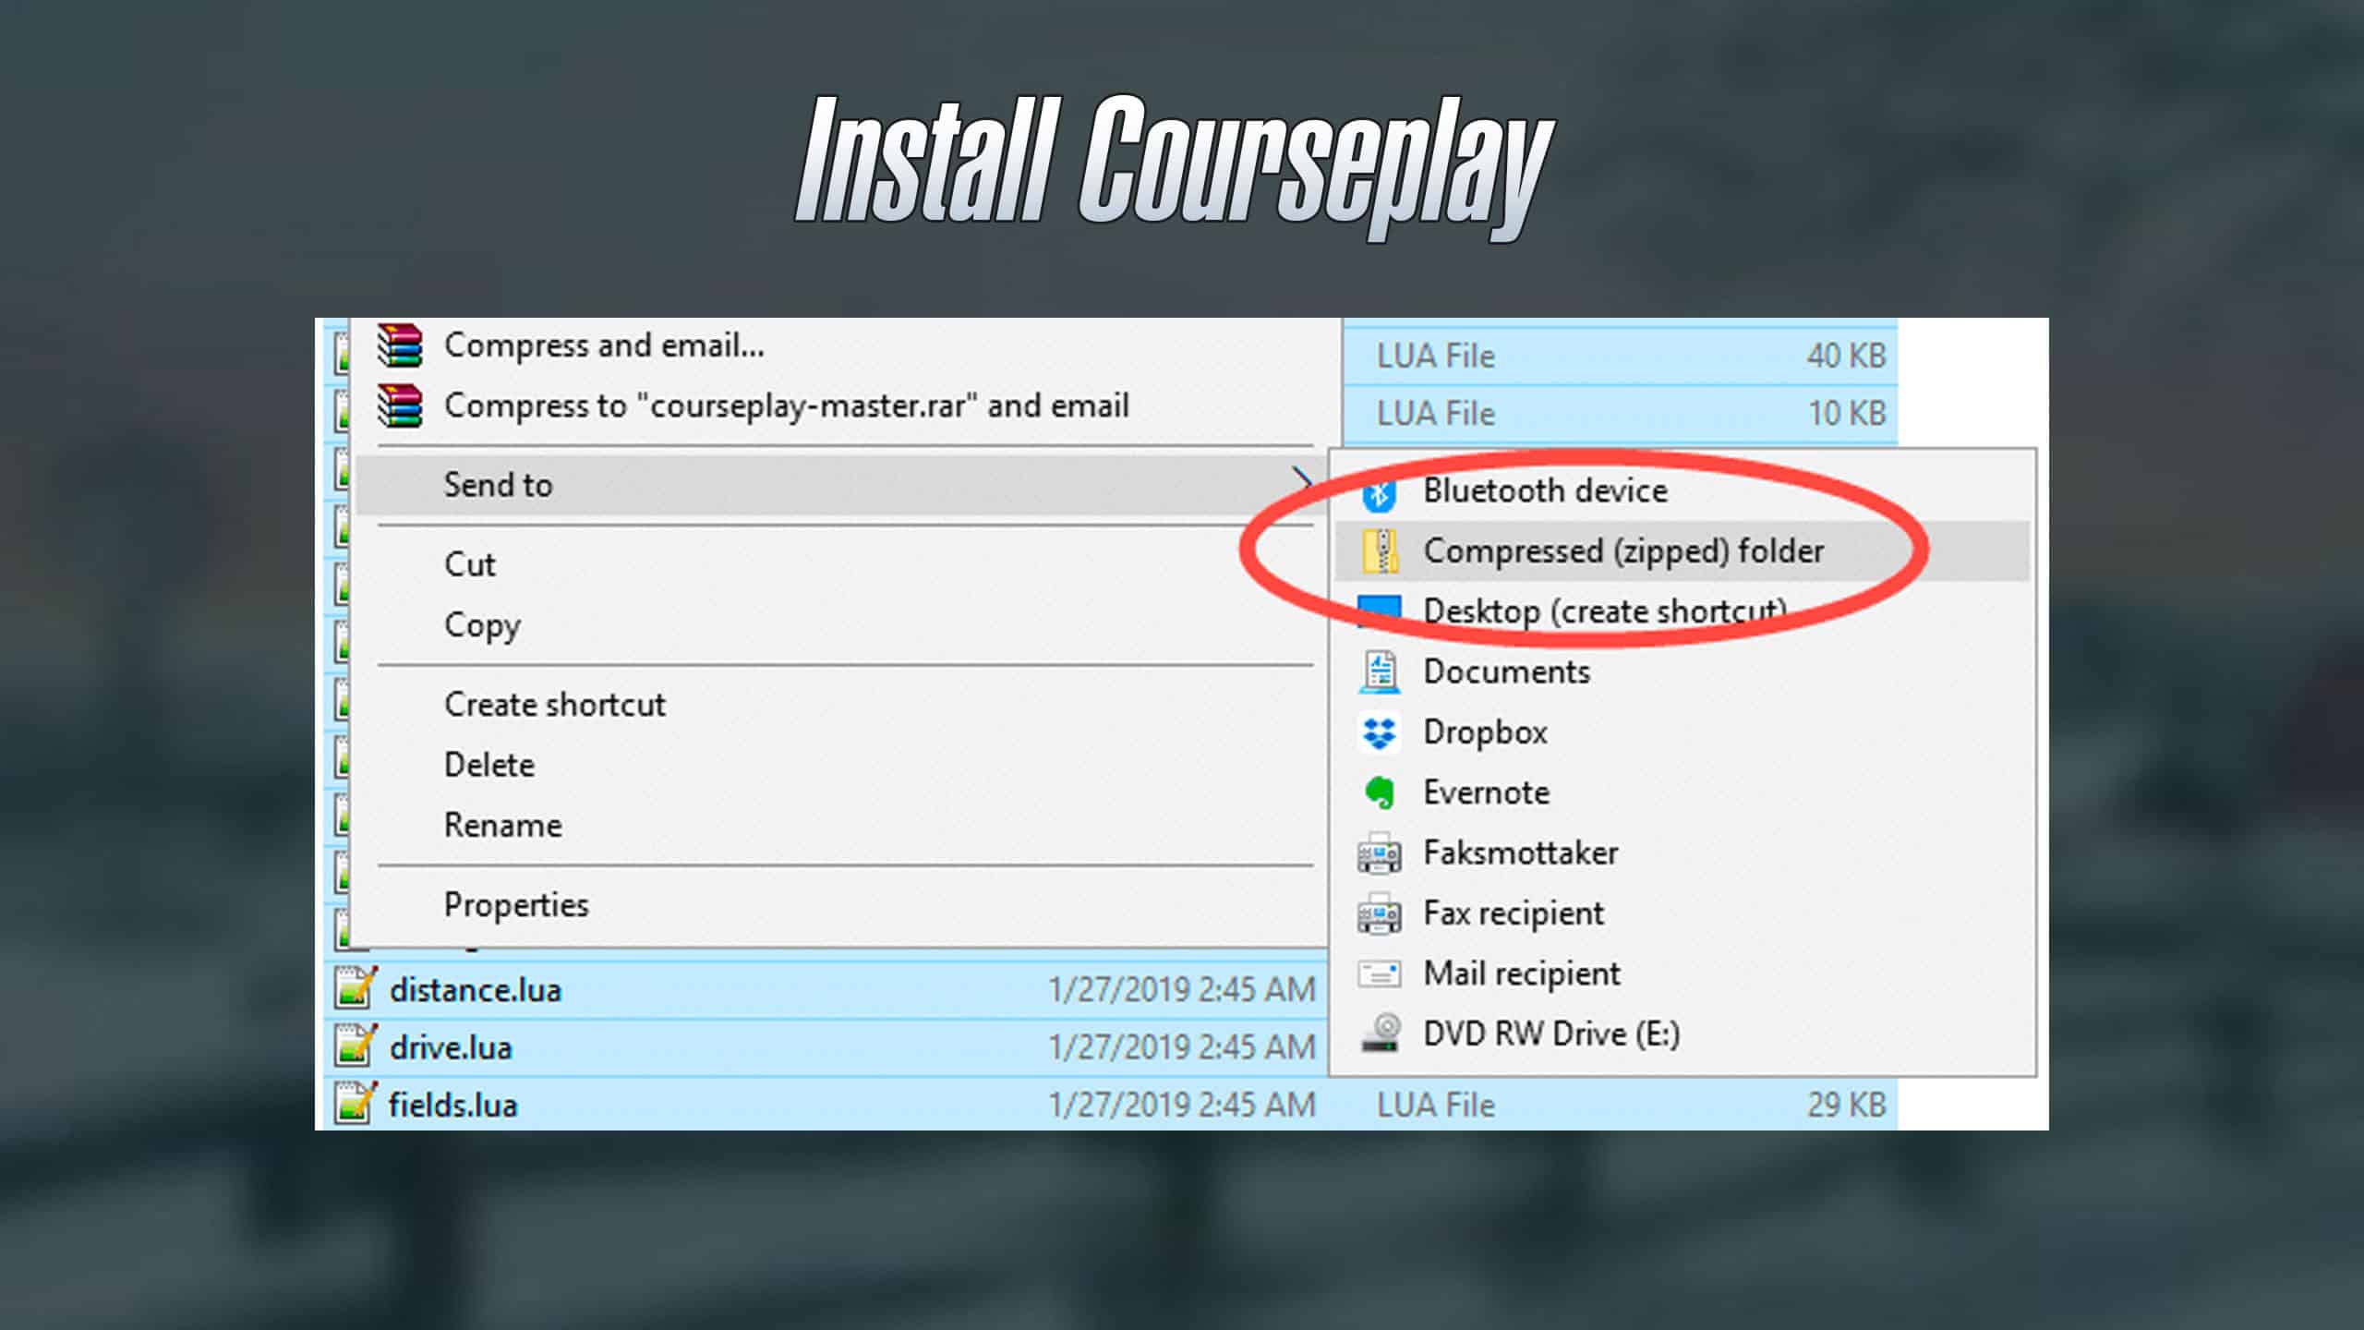This screenshot has height=1330, width=2364.
Task: Send to DVD RW Drive (E:)
Action: (x=1551, y=1034)
